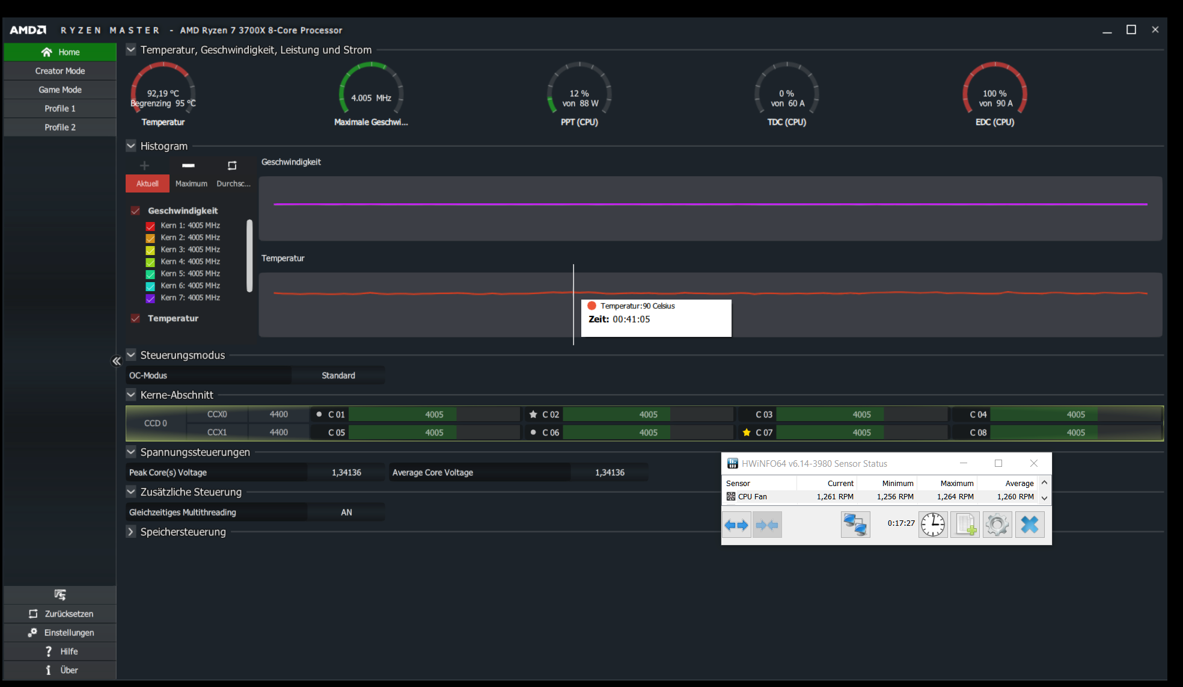Open HWiNFO sensor settings gear icon
This screenshot has width=1183, height=687.
tap(997, 525)
